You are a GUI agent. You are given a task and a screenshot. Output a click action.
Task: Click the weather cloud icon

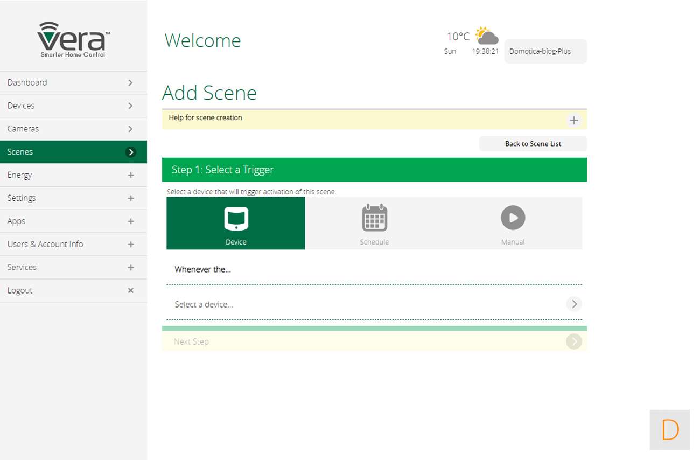[x=486, y=36]
